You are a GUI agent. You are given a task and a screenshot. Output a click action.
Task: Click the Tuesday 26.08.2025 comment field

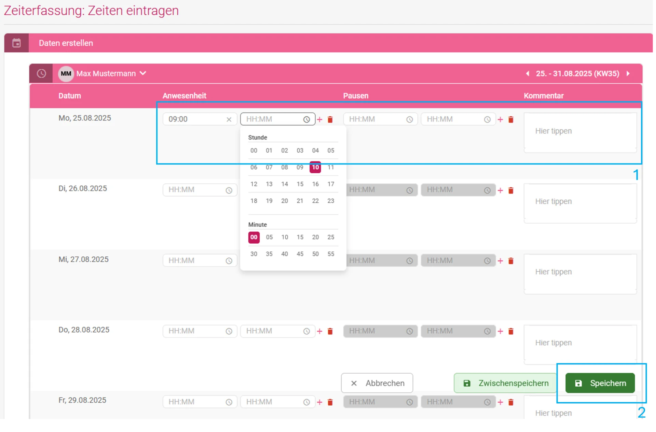(580, 203)
